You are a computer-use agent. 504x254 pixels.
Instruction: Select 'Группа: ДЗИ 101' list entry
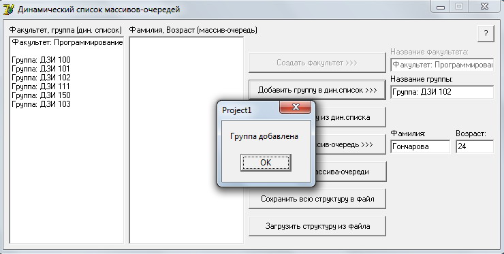pos(41,69)
